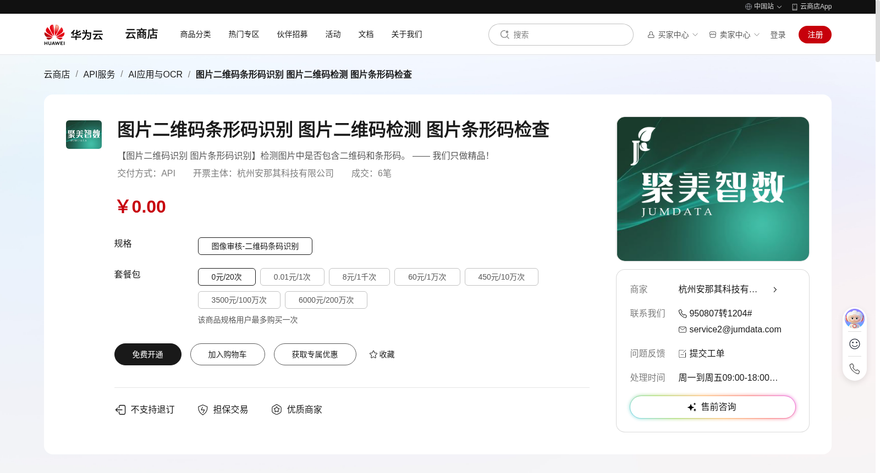Open the 文档 menu item

click(366, 34)
